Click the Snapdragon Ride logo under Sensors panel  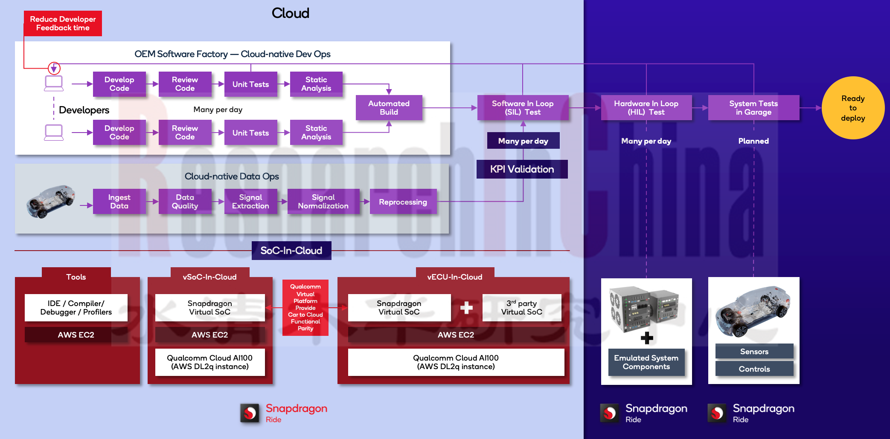click(751, 413)
